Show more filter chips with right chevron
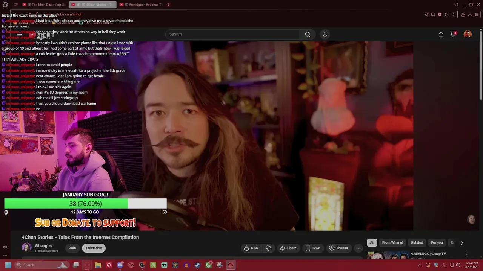 462,243
